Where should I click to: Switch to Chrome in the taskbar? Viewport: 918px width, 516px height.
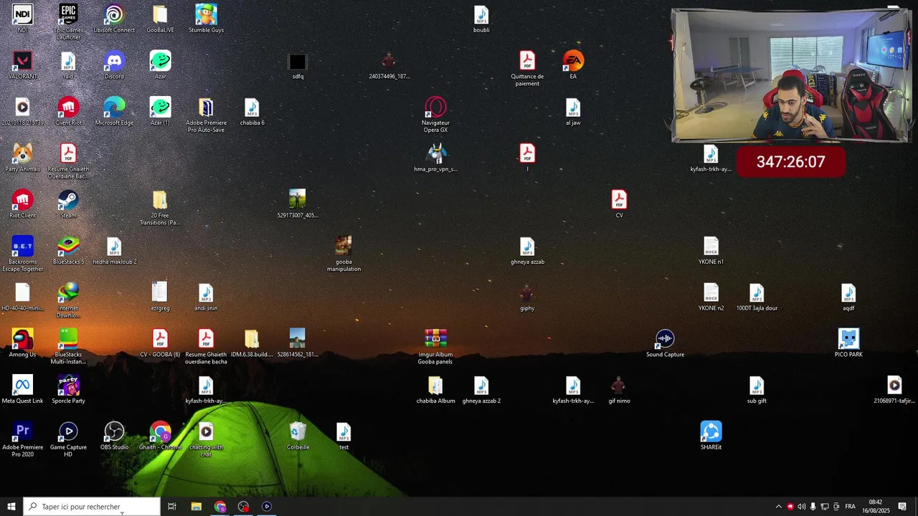coord(220,507)
